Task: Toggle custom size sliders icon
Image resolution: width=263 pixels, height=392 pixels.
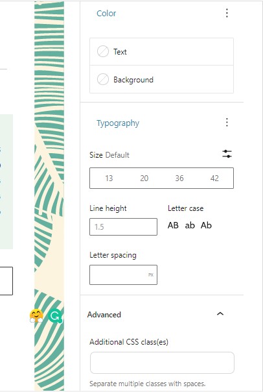Action: point(227,154)
